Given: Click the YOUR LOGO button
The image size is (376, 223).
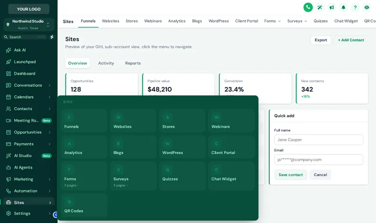Looking at the screenshot, I should [x=29, y=9].
